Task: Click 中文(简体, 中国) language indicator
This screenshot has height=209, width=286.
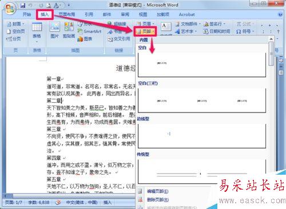Action: [x=82, y=202]
